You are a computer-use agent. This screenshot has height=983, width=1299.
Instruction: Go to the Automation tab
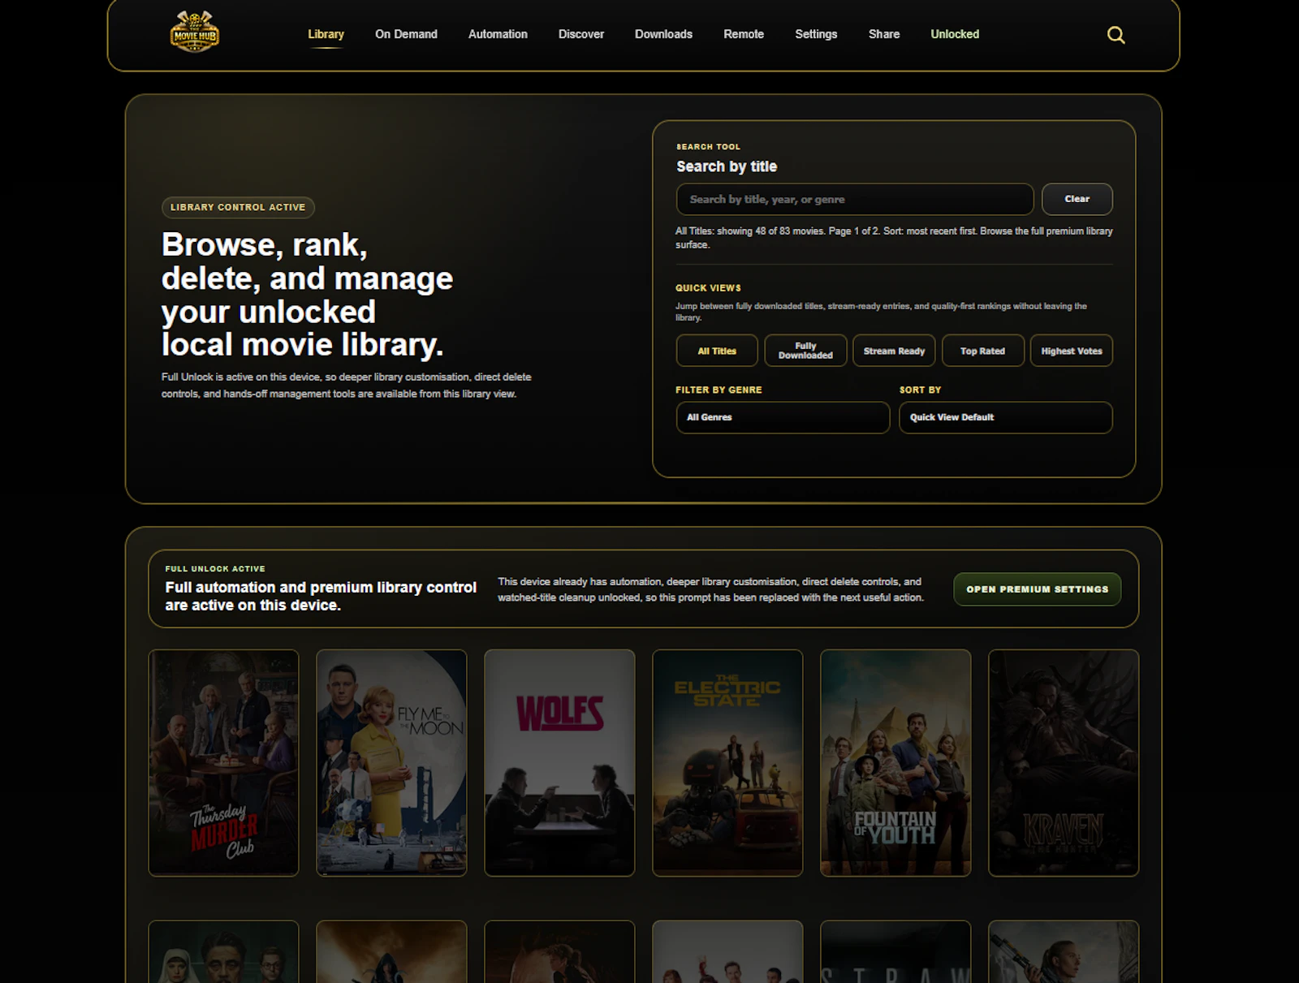(x=498, y=34)
